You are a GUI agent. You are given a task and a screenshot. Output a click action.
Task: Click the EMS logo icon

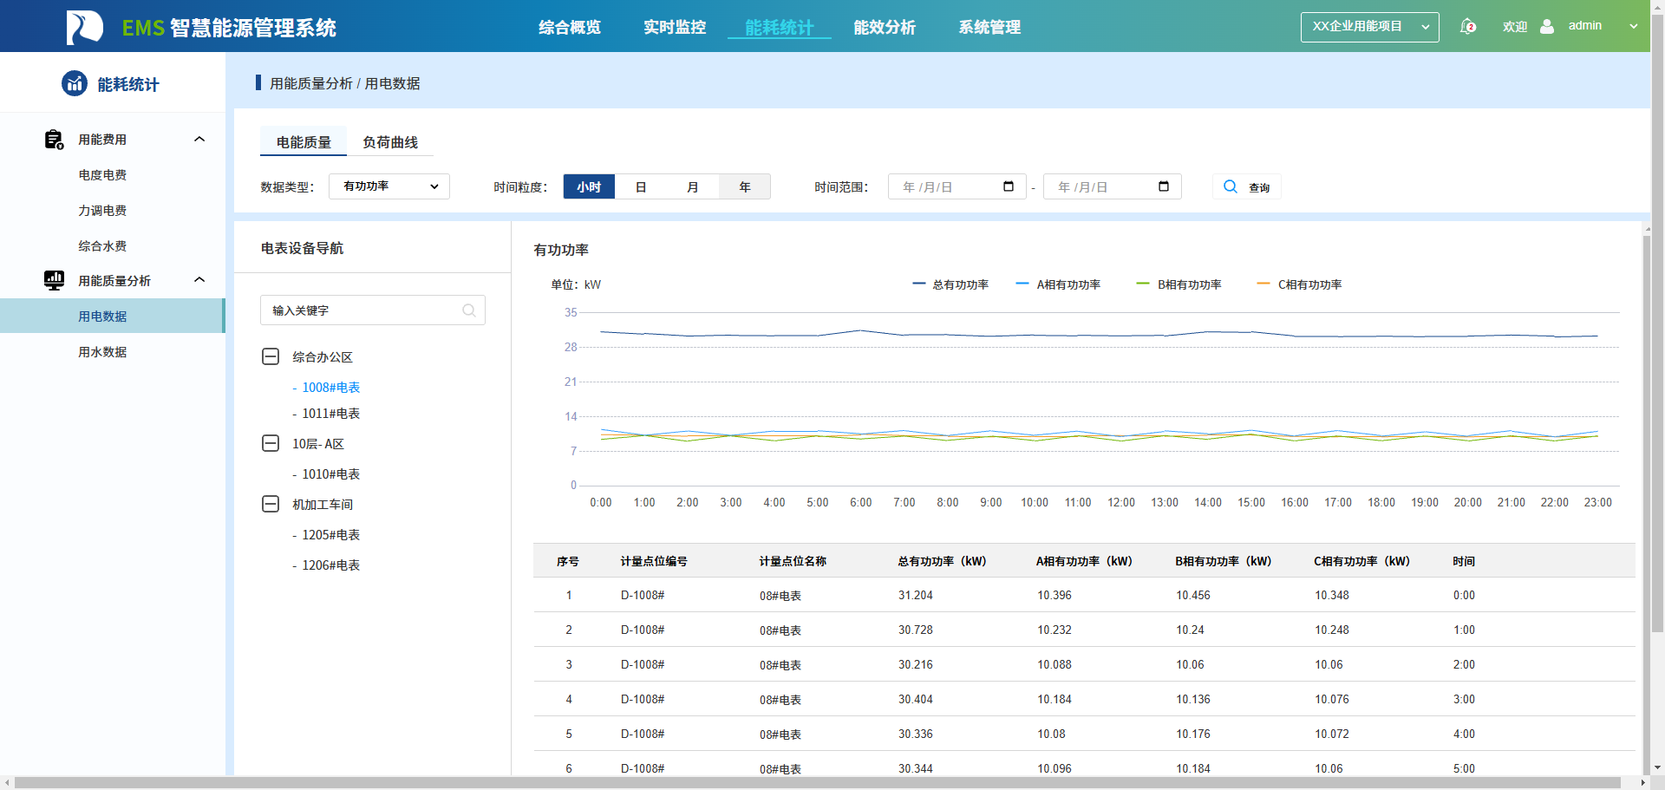point(85,27)
